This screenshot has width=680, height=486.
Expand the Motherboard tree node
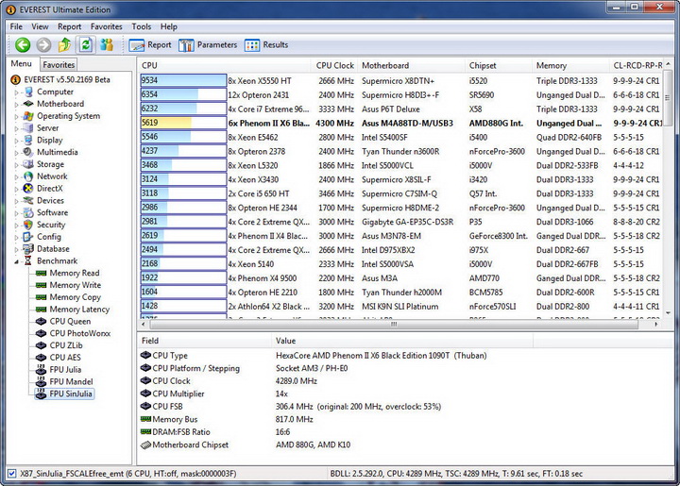[x=16, y=105]
